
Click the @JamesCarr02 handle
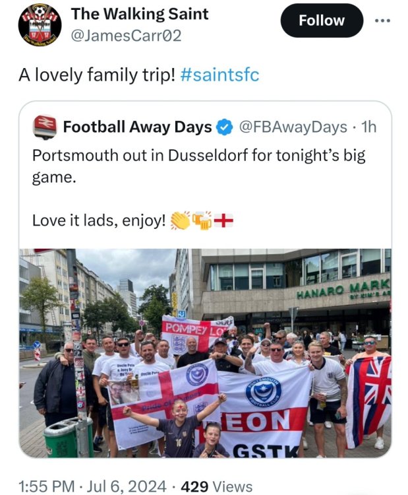pyautogui.click(x=126, y=36)
